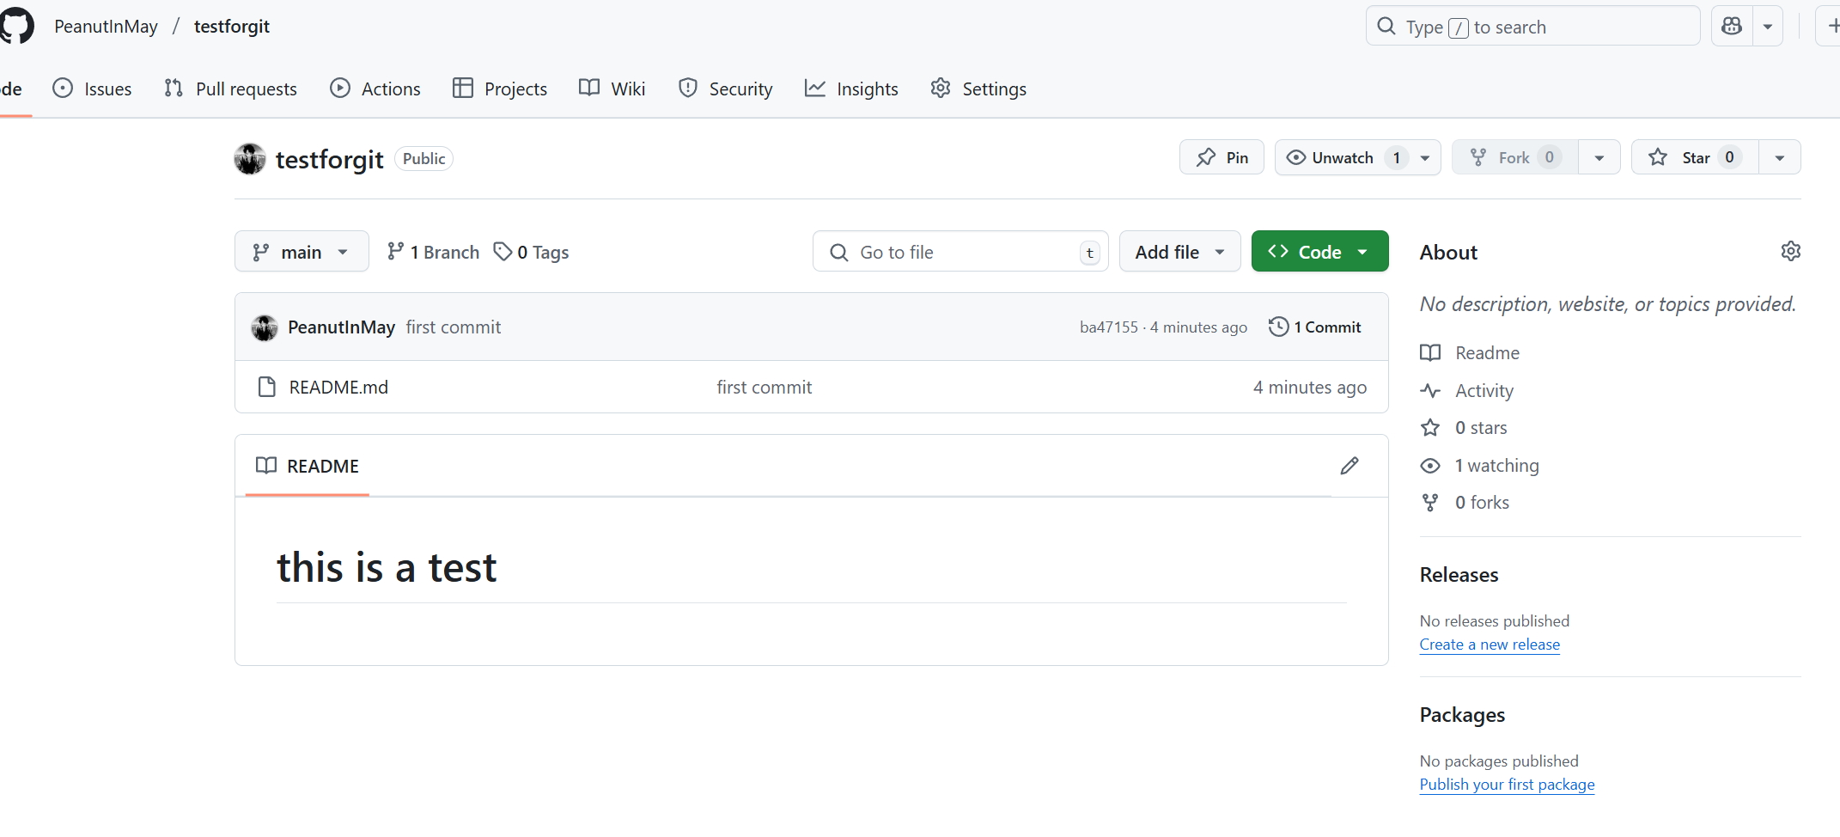1840x837 pixels.
Task: Open the green Code dropdown
Action: pos(1319,252)
